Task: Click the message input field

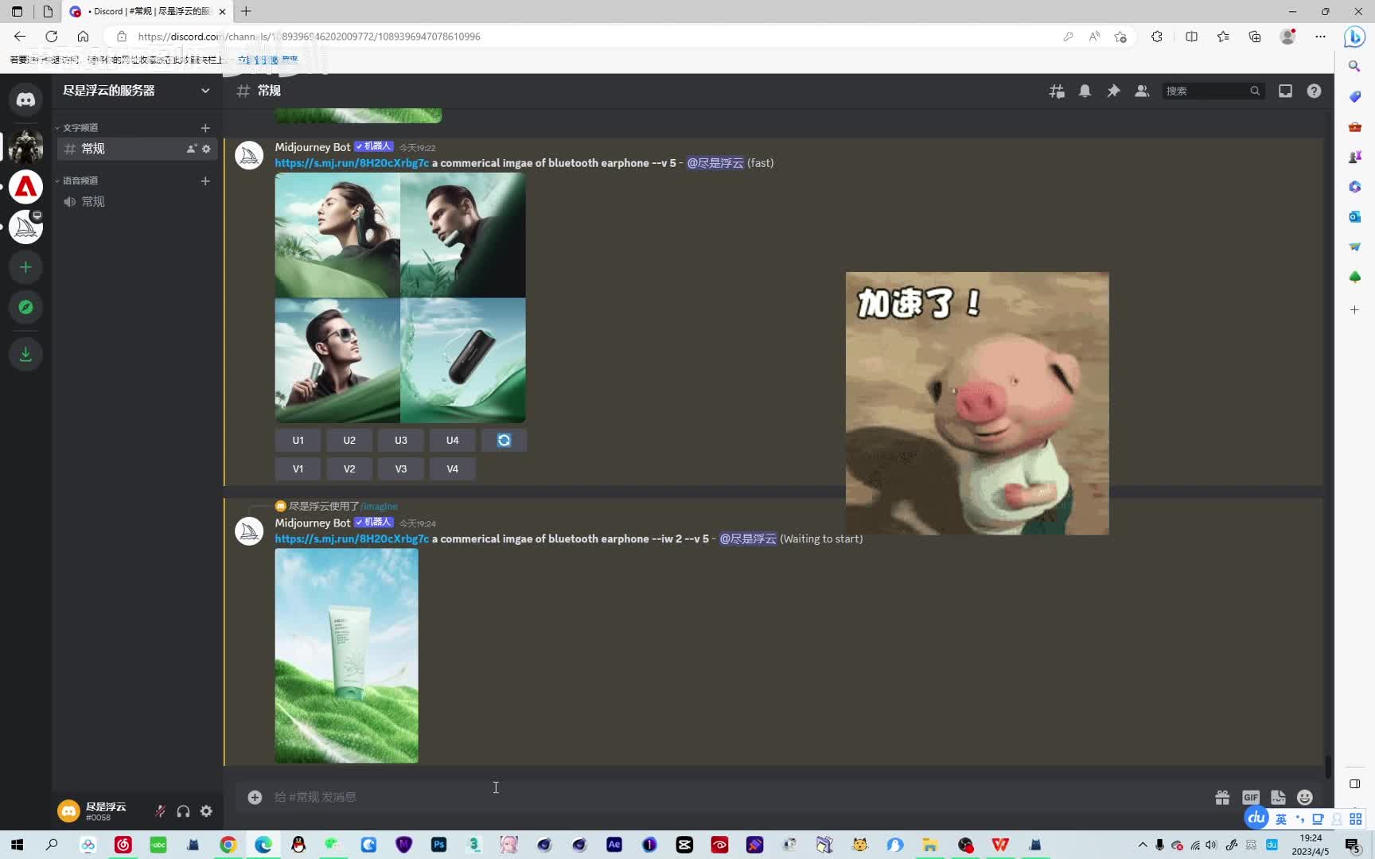Action: coord(637,797)
